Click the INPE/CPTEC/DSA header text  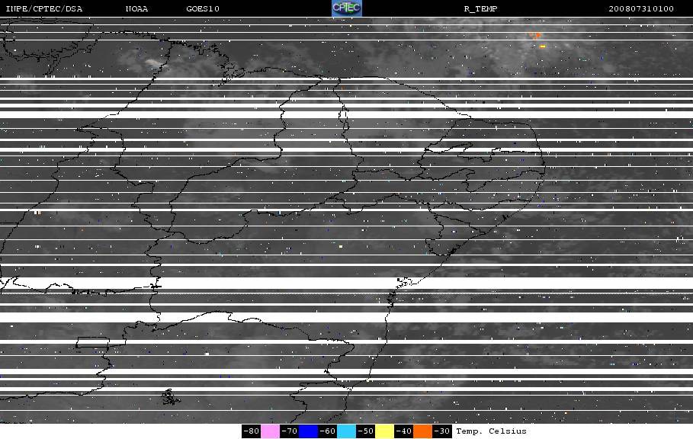pos(43,9)
